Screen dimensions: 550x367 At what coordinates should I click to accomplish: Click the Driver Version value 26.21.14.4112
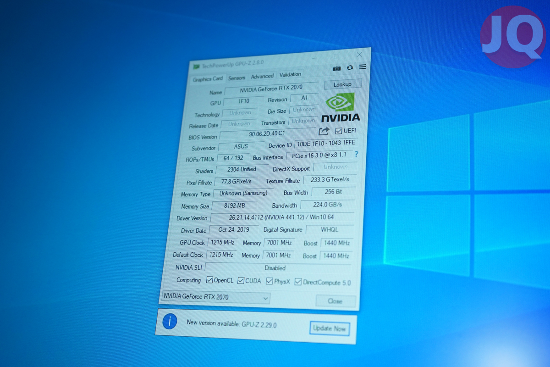(282, 217)
